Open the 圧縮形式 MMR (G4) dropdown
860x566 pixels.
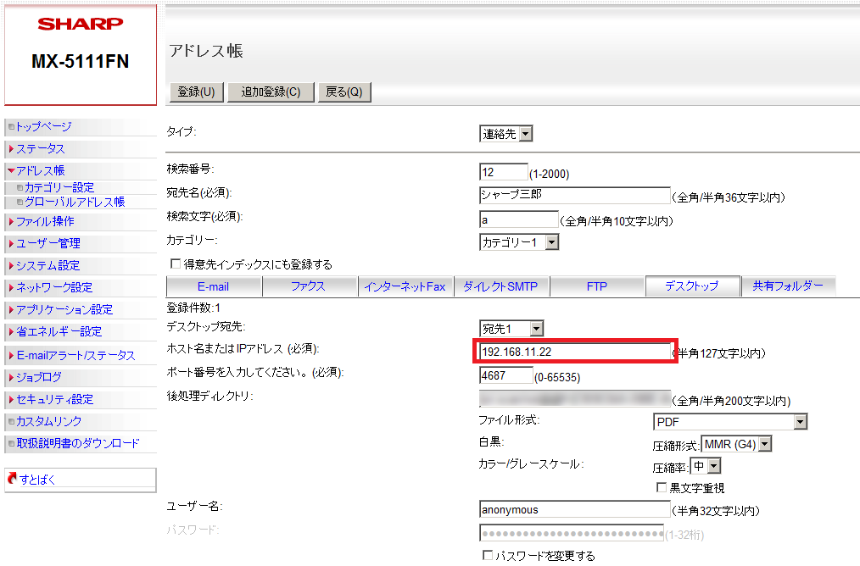(x=736, y=444)
